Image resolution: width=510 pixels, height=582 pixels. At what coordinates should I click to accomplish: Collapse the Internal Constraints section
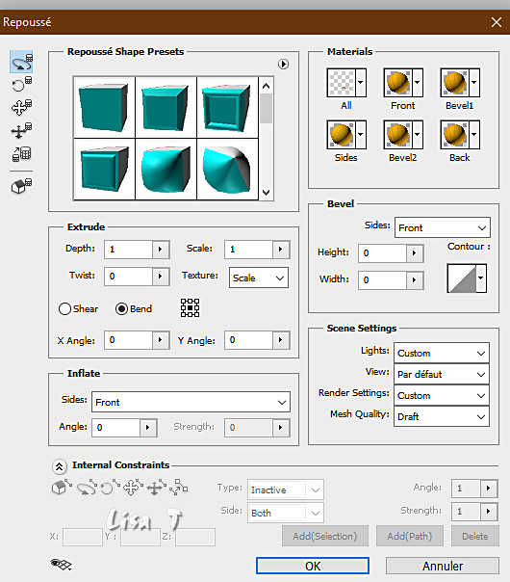tap(60, 466)
